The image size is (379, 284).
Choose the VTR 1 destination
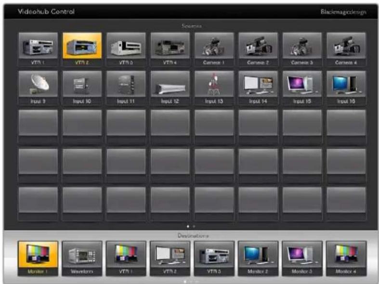[x=126, y=258]
